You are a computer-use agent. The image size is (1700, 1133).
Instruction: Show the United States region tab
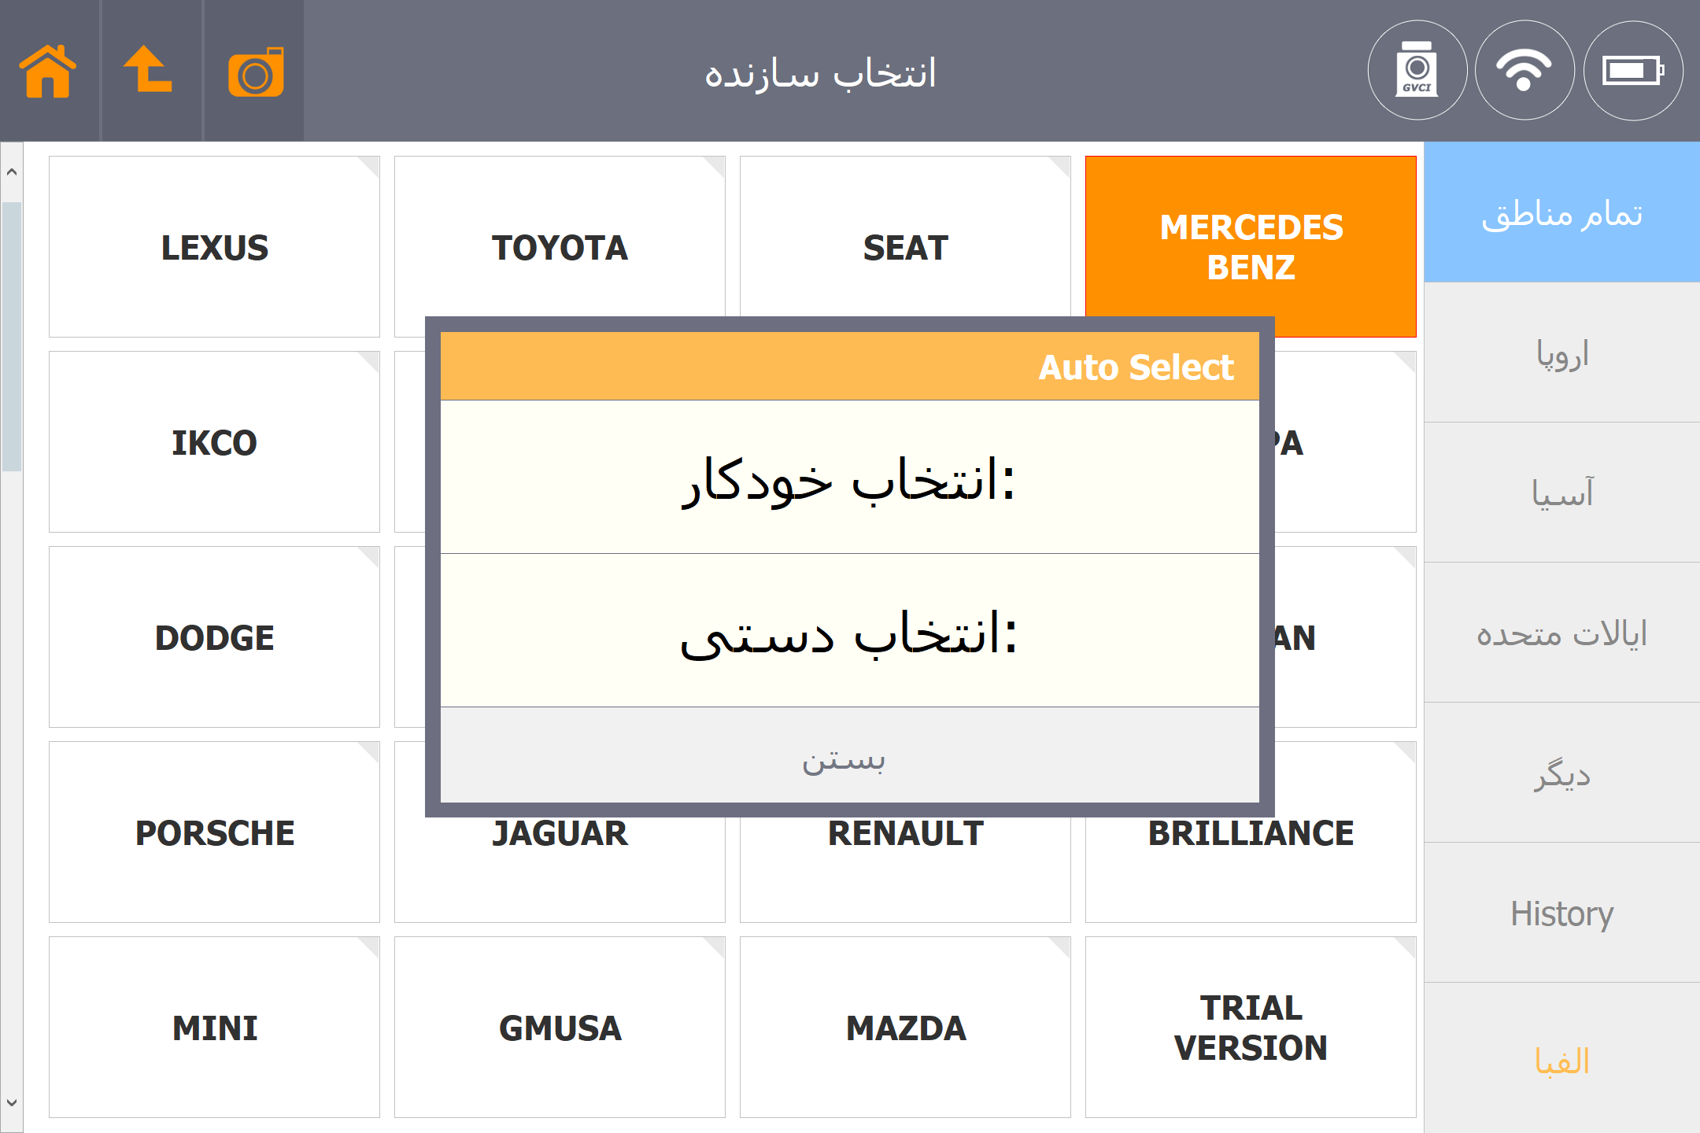(1561, 633)
